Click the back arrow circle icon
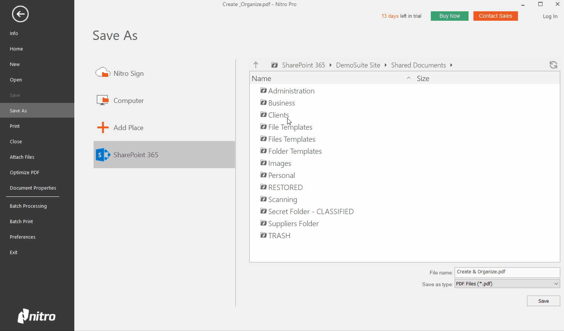The width and height of the screenshot is (564, 331). (x=20, y=14)
